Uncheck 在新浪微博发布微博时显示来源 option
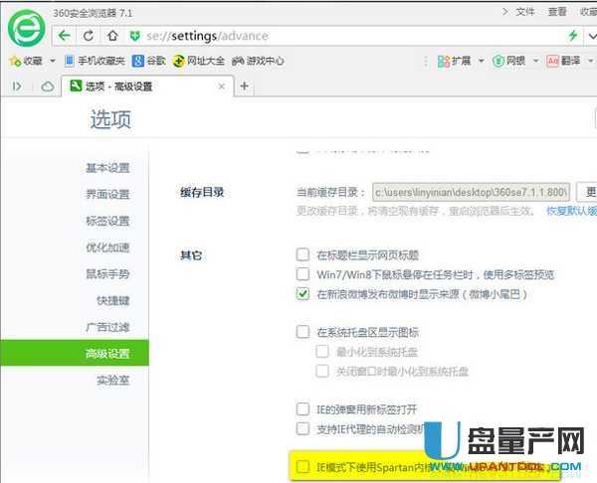 [302, 294]
